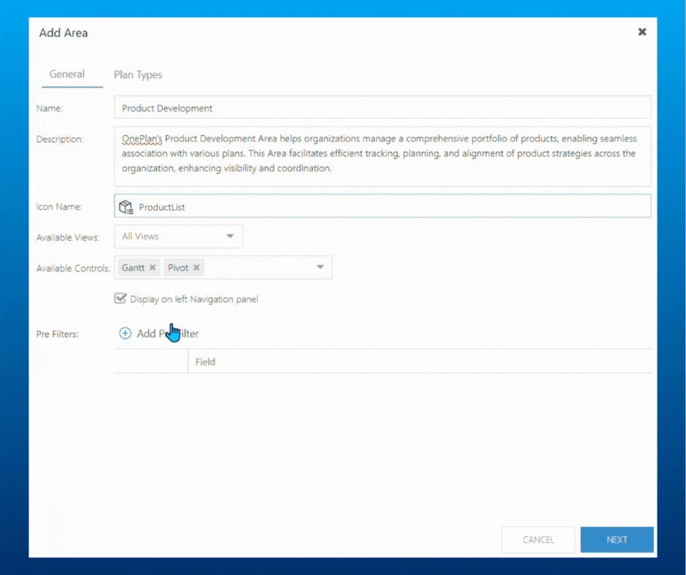Remove the Pivot control tag

click(x=196, y=267)
